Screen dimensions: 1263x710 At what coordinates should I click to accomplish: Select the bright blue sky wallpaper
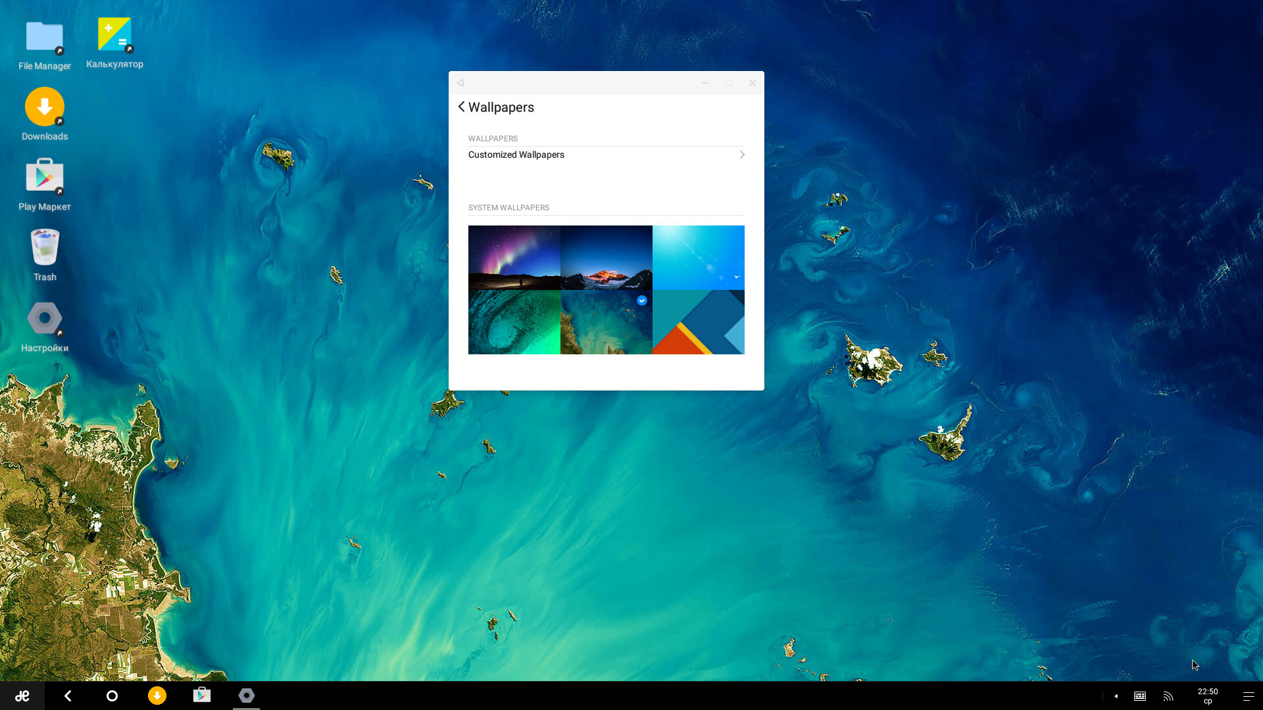pyautogui.click(x=699, y=258)
